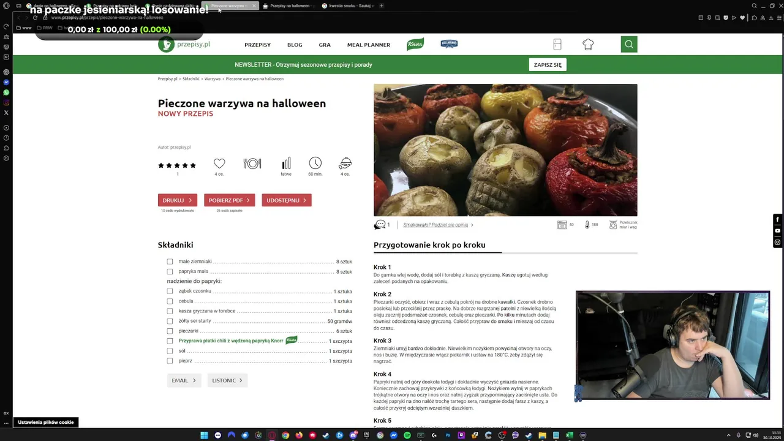
Task: Click the roasted vegetables recipe photo
Action: tap(505, 150)
